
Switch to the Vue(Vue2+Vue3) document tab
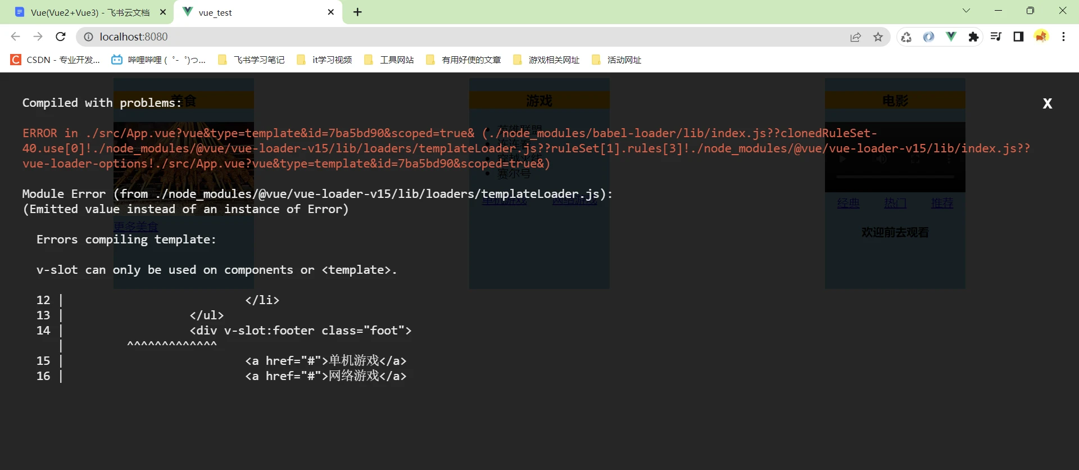pyautogui.click(x=90, y=12)
